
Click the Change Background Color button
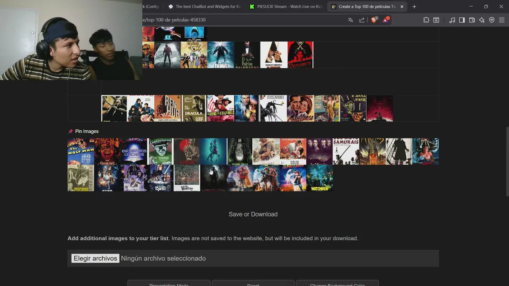pyautogui.click(x=337, y=283)
